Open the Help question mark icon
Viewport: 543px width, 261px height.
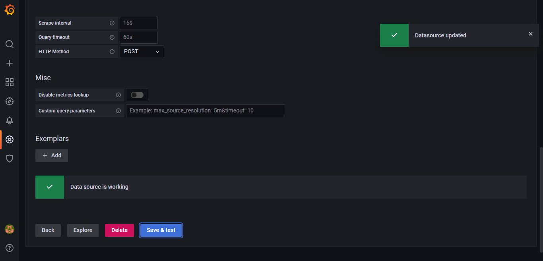(x=10, y=248)
